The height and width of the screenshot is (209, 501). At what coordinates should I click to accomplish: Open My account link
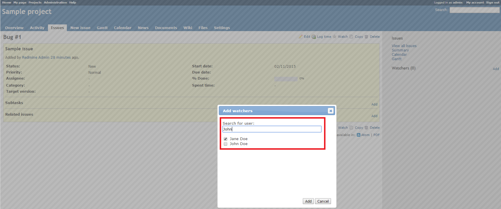pyautogui.click(x=475, y=2)
